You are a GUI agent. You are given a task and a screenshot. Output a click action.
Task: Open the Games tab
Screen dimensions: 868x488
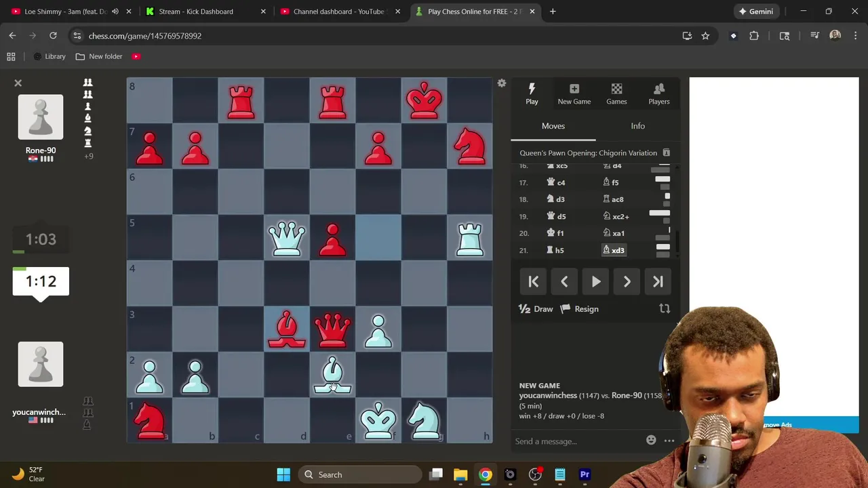[616, 94]
